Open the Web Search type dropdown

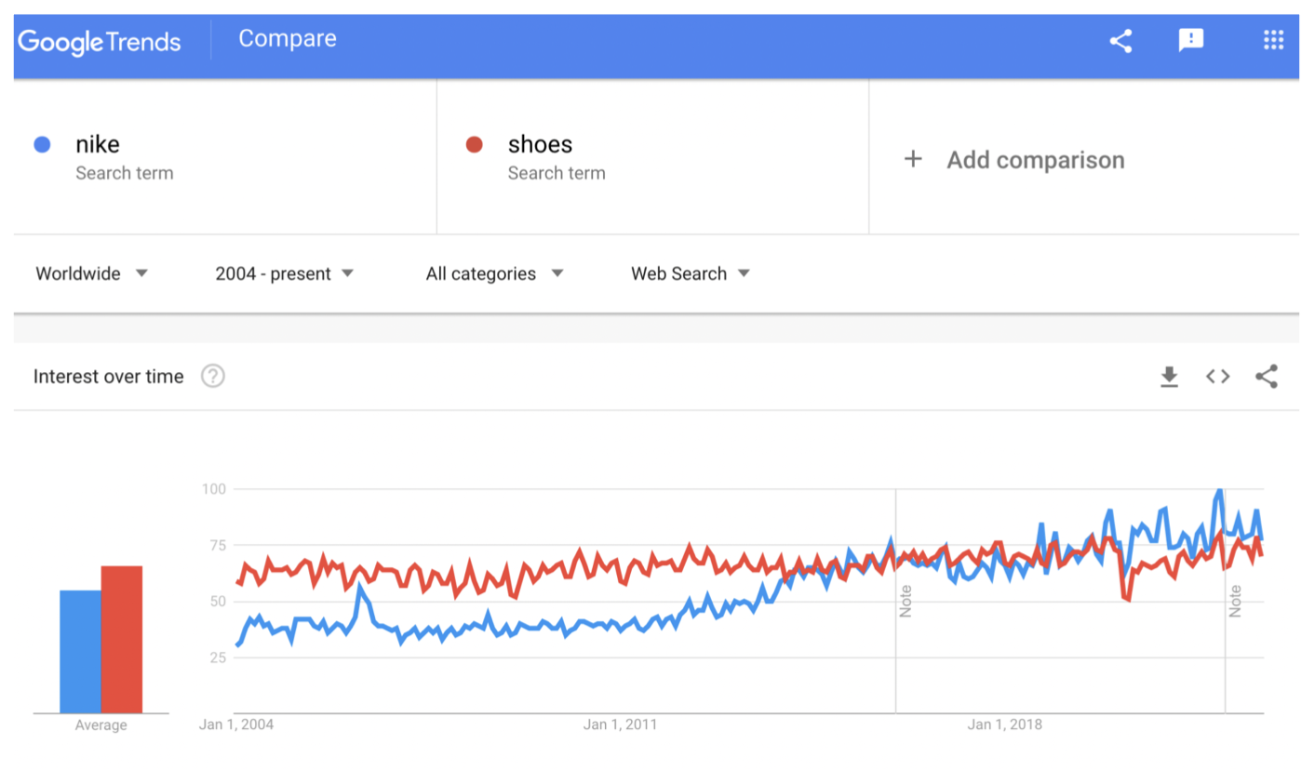click(x=690, y=273)
